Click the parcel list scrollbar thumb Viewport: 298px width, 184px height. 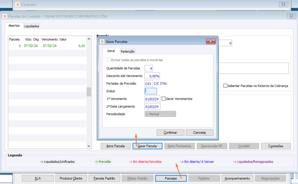pos(89,92)
